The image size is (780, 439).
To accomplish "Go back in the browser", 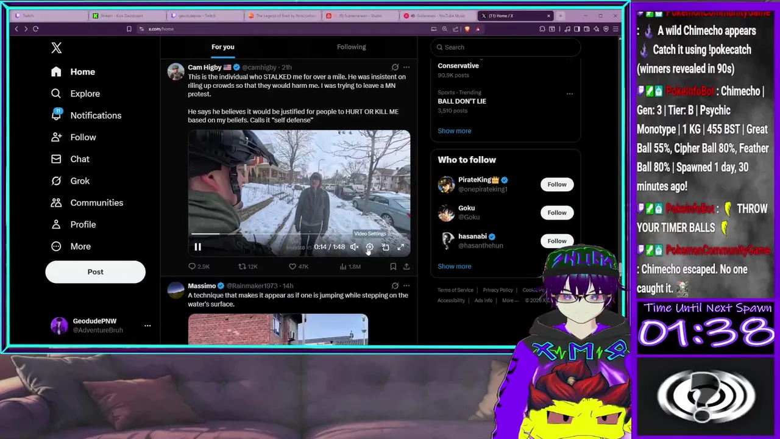I will (x=16, y=29).
